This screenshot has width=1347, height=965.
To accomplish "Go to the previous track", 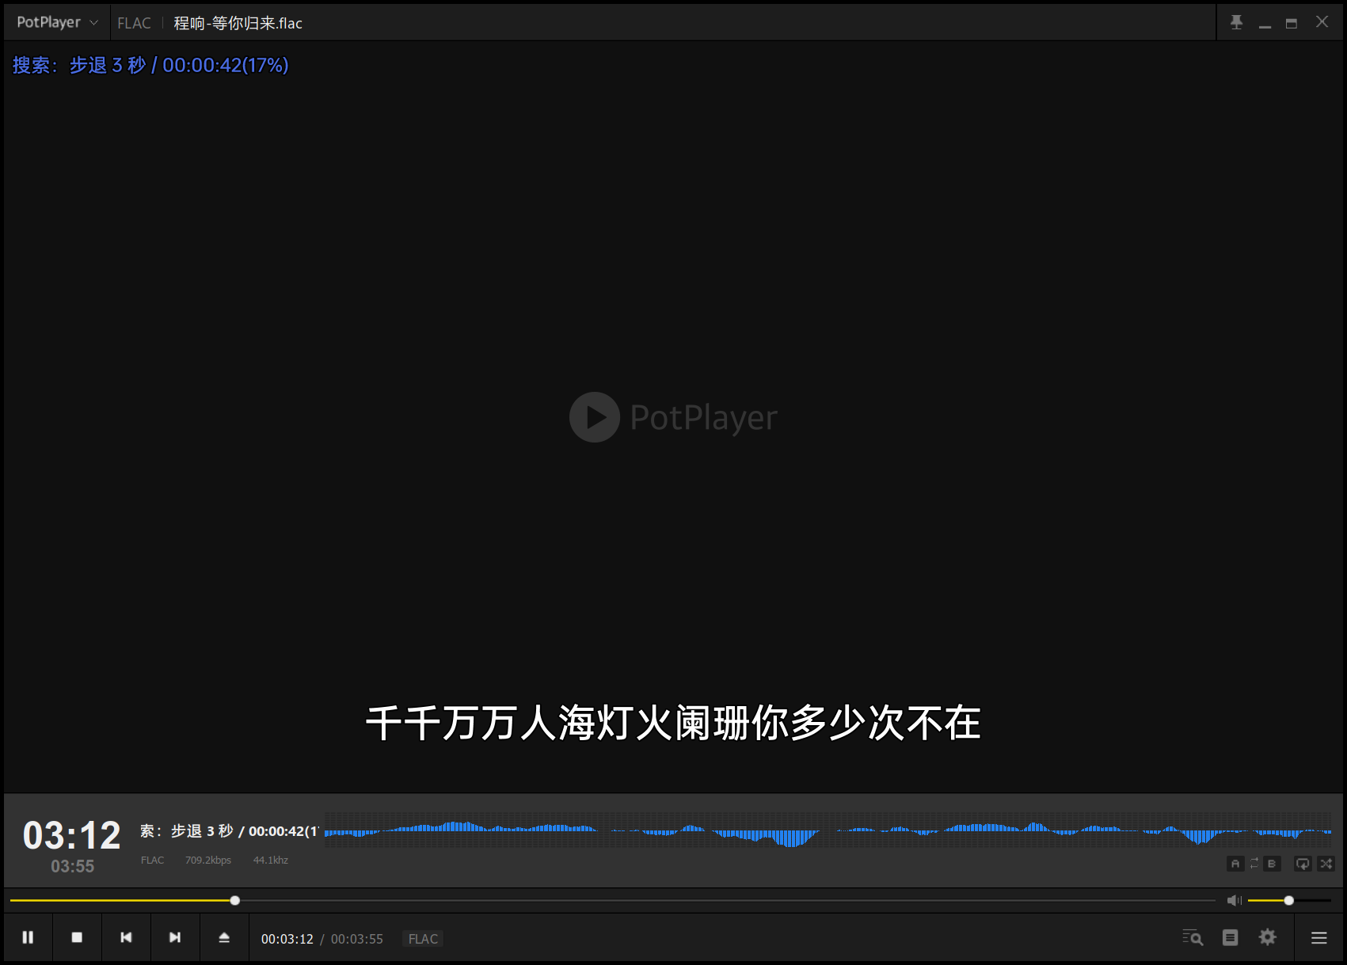I will pyautogui.click(x=126, y=937).
